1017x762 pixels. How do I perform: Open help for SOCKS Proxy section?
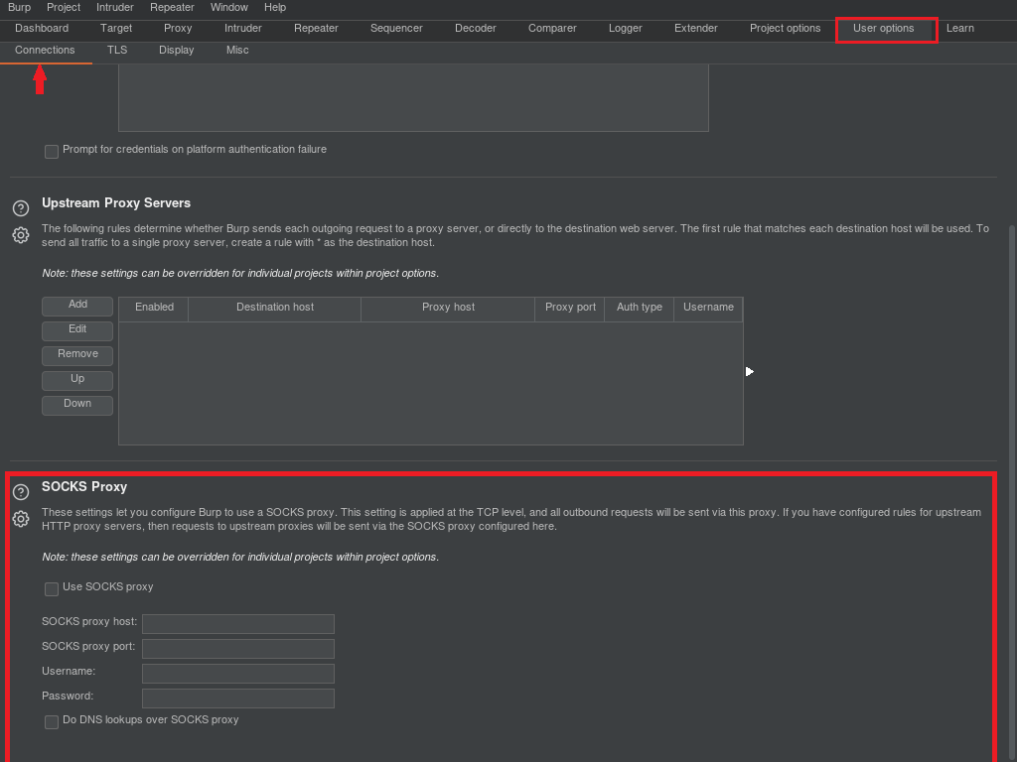(21, 492)
